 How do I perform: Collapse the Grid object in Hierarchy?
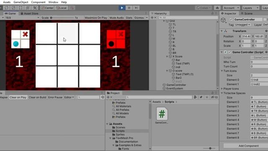pyautogui.click(x=164, y=21)
